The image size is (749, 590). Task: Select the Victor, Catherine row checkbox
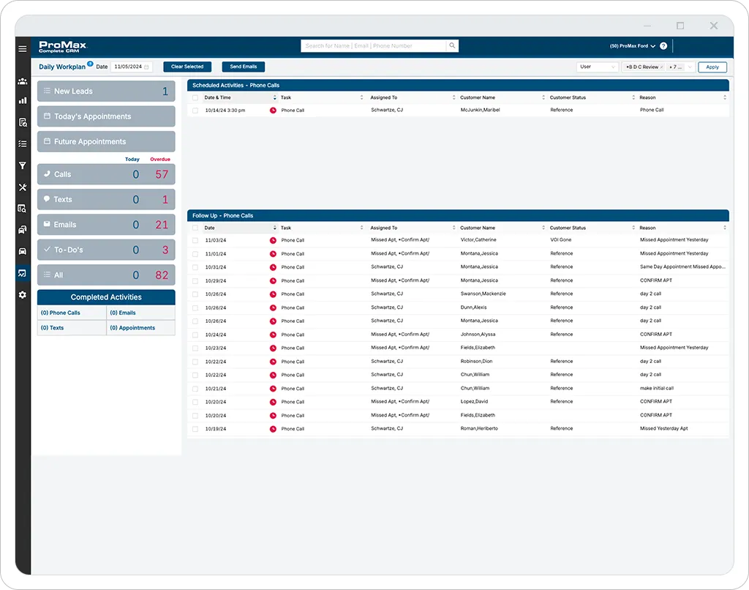pos(195,240)
